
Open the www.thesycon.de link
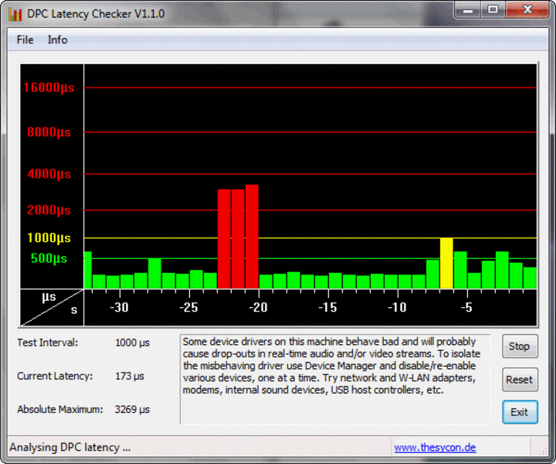pos(435,447)
